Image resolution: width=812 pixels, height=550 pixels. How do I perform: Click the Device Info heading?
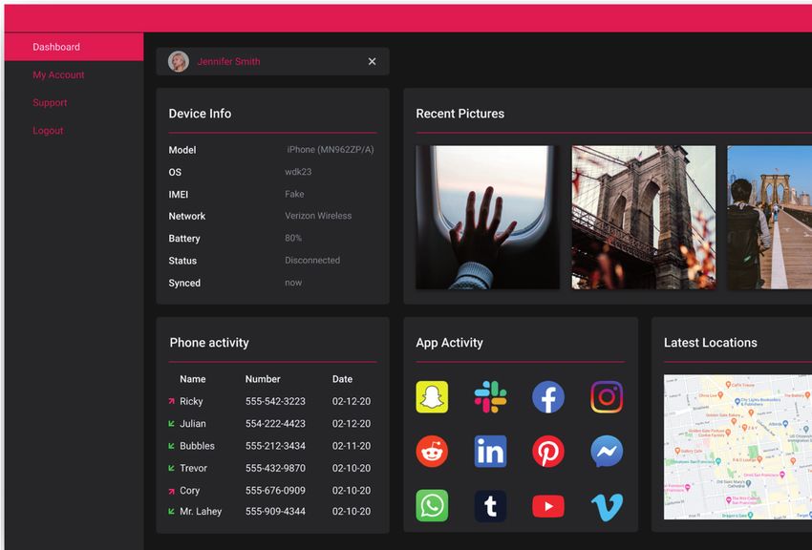pos(200,114)
